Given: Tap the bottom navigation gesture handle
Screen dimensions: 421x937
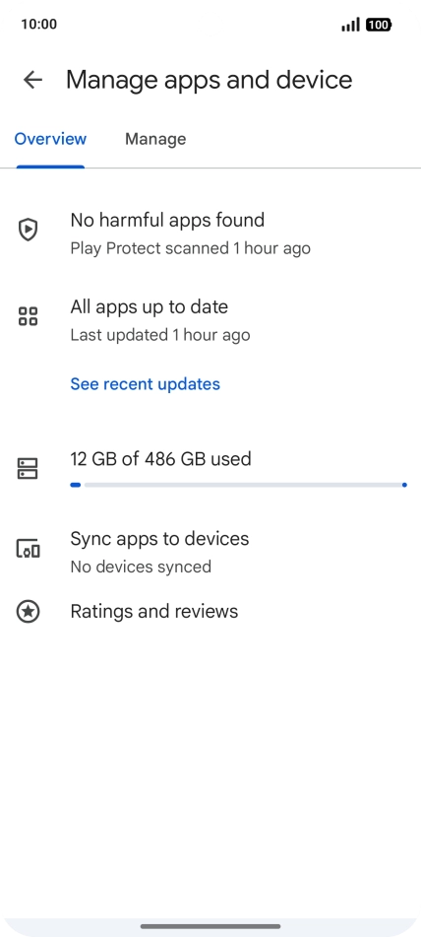Looking at the screenshot, I should click(x=210, y=926).
